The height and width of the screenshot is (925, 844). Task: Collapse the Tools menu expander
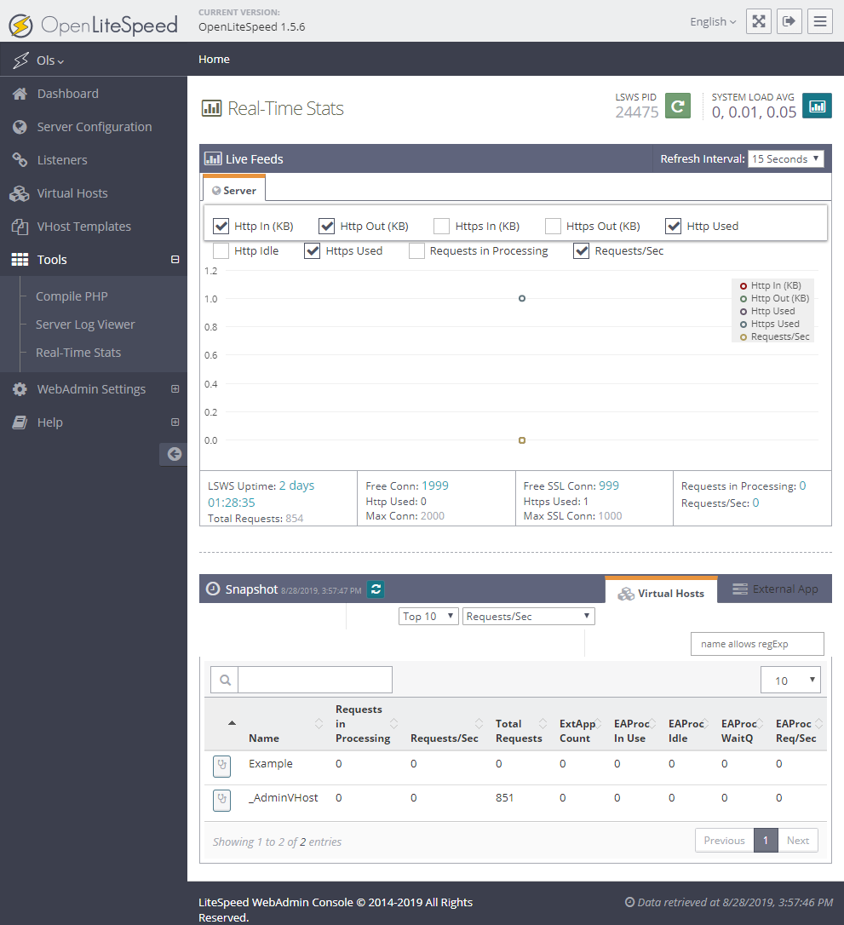pyautogui.click(x=175, y=260)
